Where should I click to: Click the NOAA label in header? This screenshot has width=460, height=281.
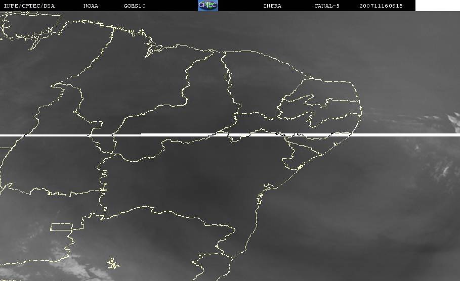point(91,6)
